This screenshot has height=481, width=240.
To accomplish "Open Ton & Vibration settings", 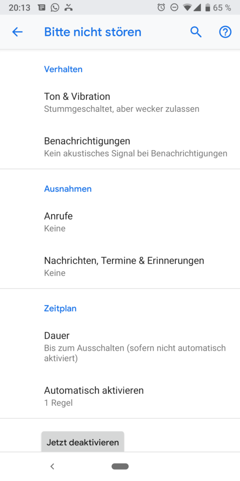I will click(120, 102).
